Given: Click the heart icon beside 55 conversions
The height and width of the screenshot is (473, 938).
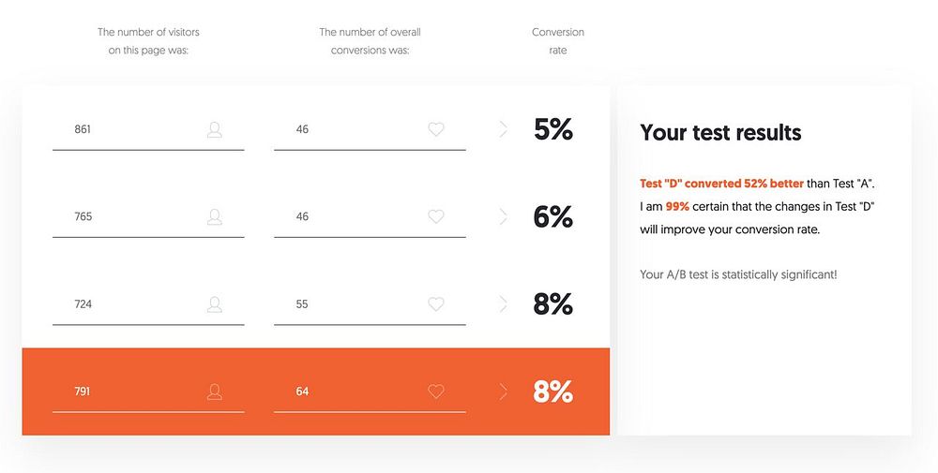Looking at the screenshot, I should [436, 304].
